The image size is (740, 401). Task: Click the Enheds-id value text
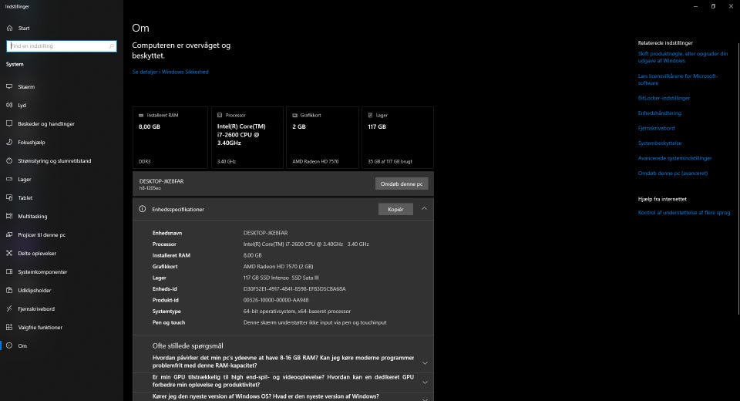294,288
